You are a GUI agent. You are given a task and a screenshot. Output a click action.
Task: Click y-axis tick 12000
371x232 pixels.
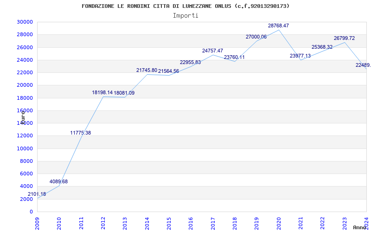pyautogui.click(x=25, y=135)
